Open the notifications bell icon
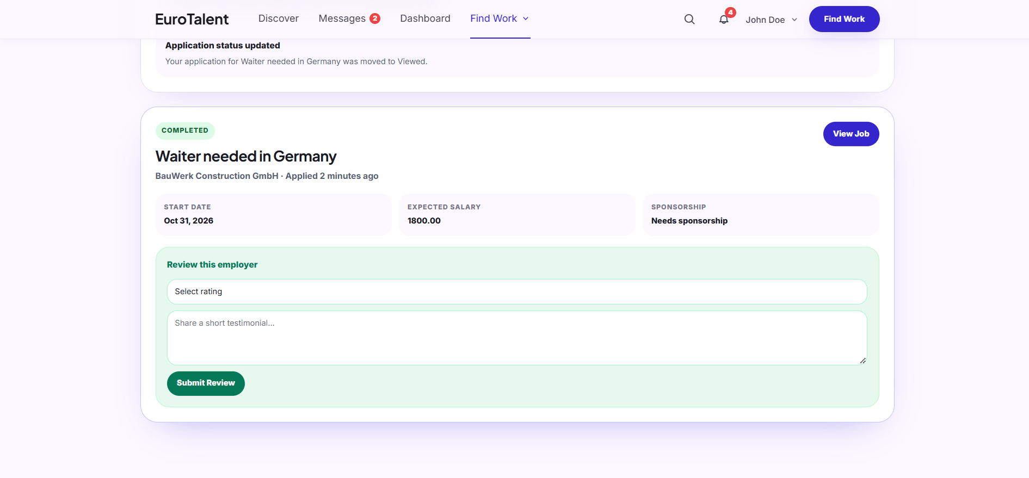Screen dimensions: 1029x478 click(x=724, y=20)
